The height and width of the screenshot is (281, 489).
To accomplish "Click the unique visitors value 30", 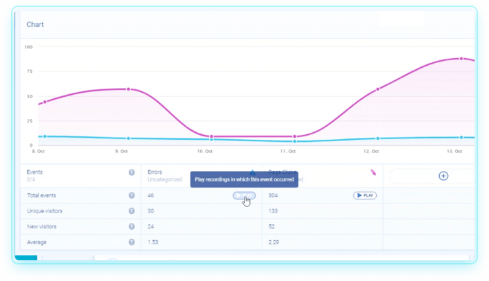I will [150, 211].
